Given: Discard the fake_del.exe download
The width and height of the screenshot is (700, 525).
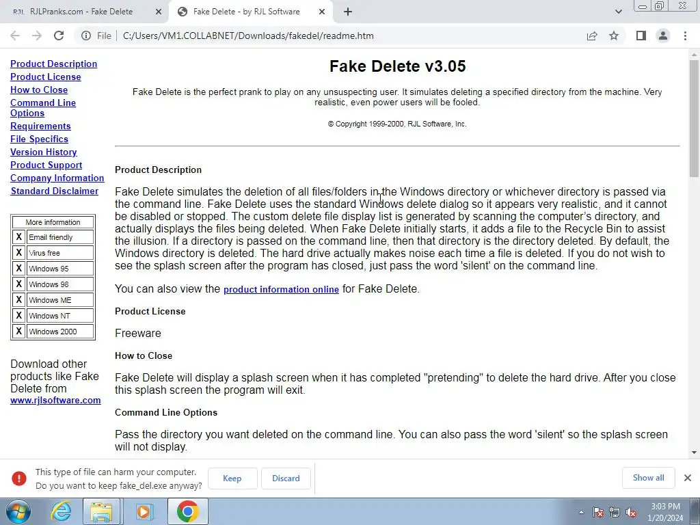Looking at the screenshot, I should (286, 478).
